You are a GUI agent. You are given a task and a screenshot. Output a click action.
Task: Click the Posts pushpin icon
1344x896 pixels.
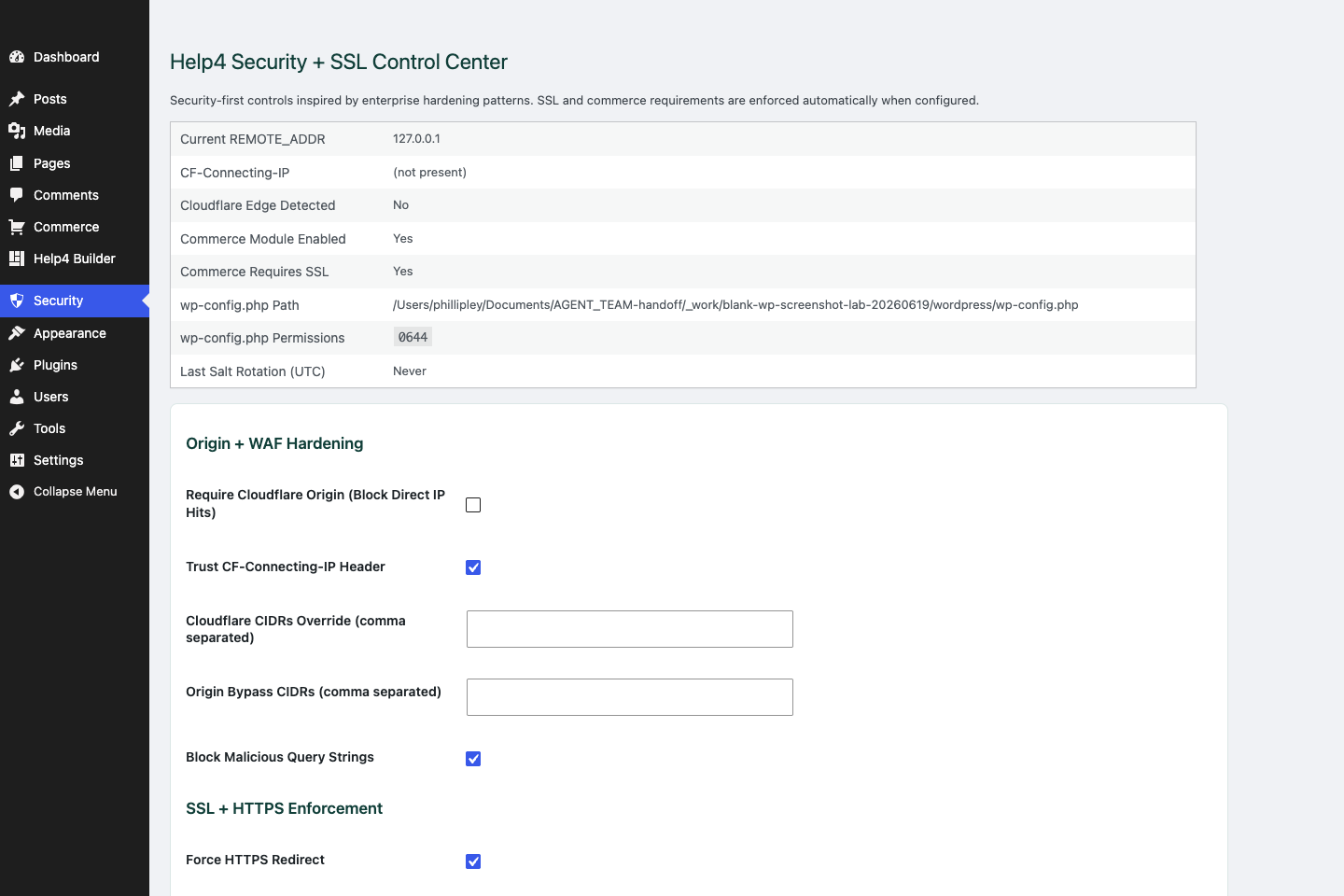click(x=17, y=99)
